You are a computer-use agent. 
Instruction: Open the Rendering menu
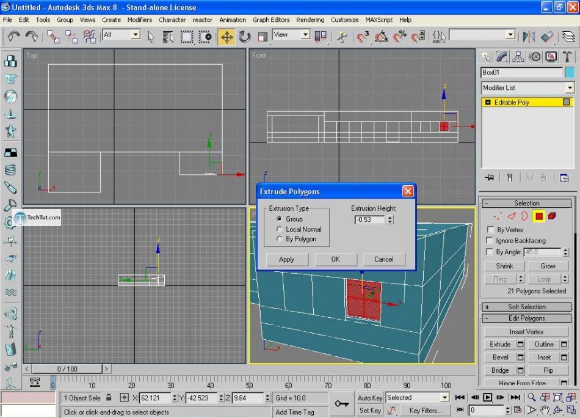[310, 20]
